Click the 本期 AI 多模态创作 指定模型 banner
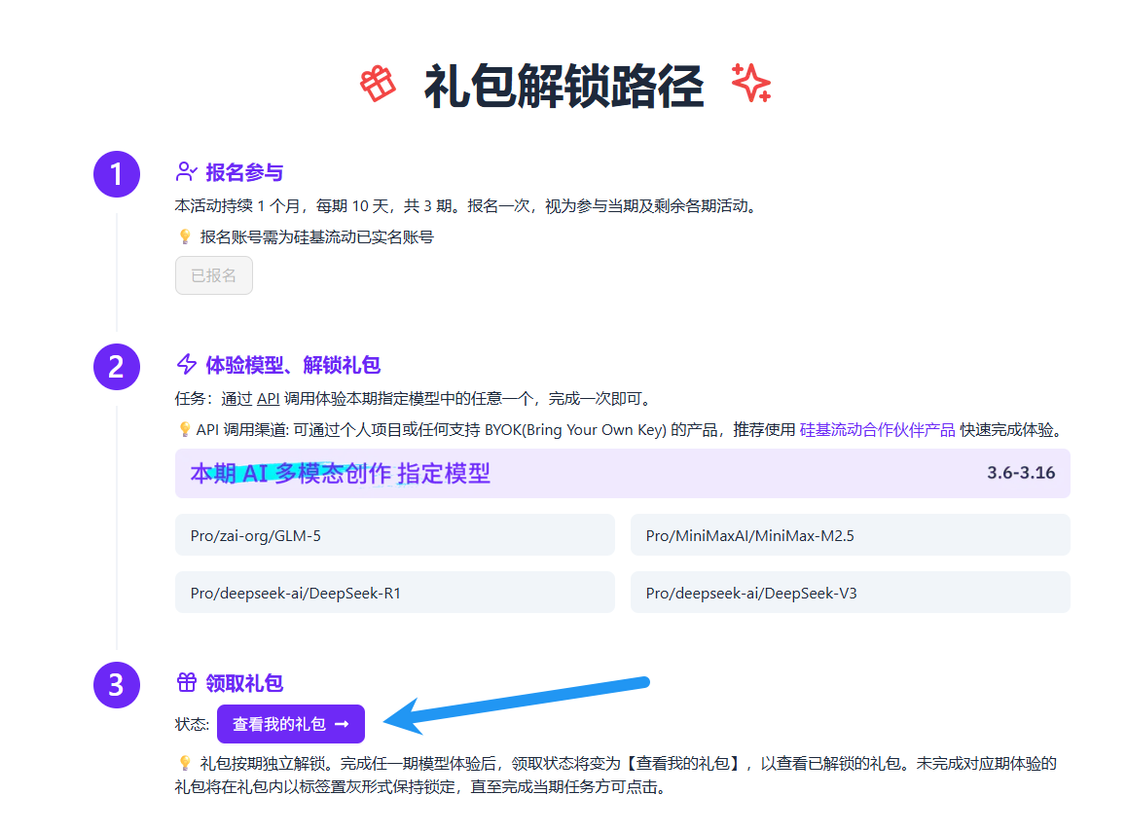 coord(622,474)
